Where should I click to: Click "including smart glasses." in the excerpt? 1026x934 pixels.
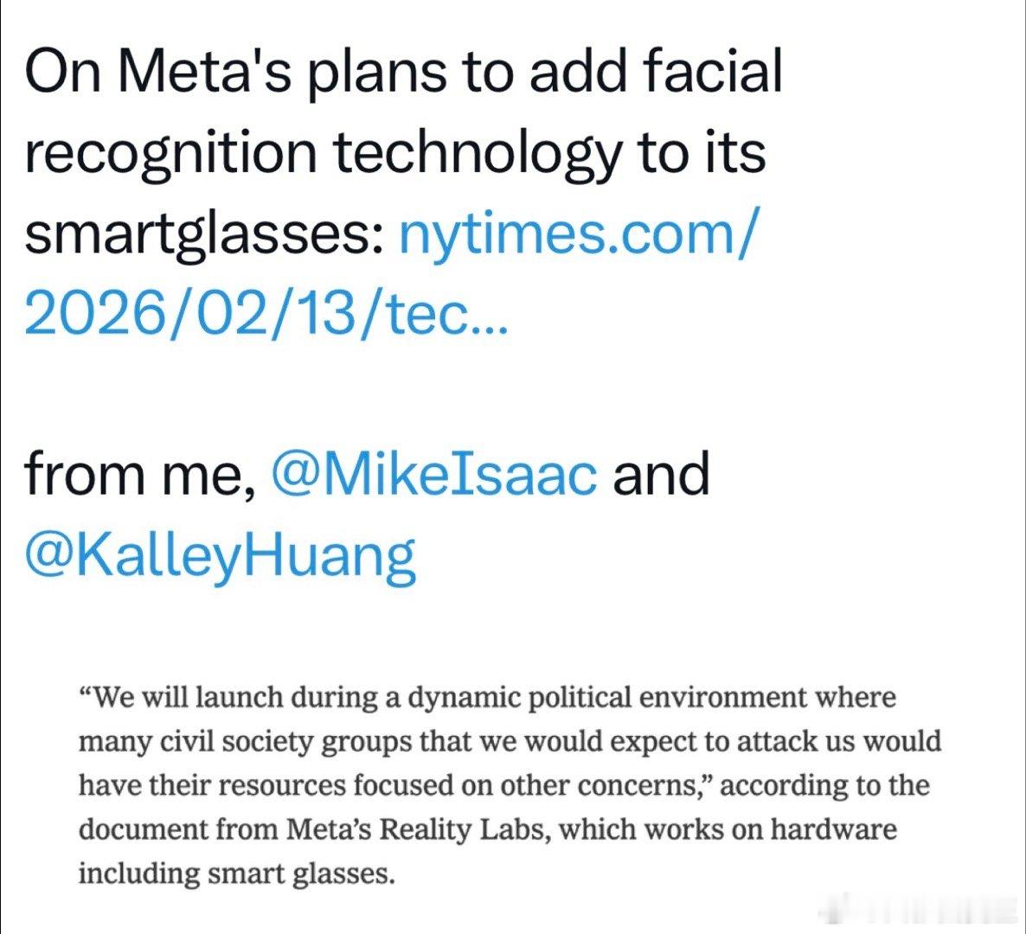[237, 873]
